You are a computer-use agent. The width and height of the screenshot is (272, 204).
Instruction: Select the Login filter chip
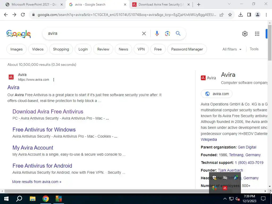[83, 49]
